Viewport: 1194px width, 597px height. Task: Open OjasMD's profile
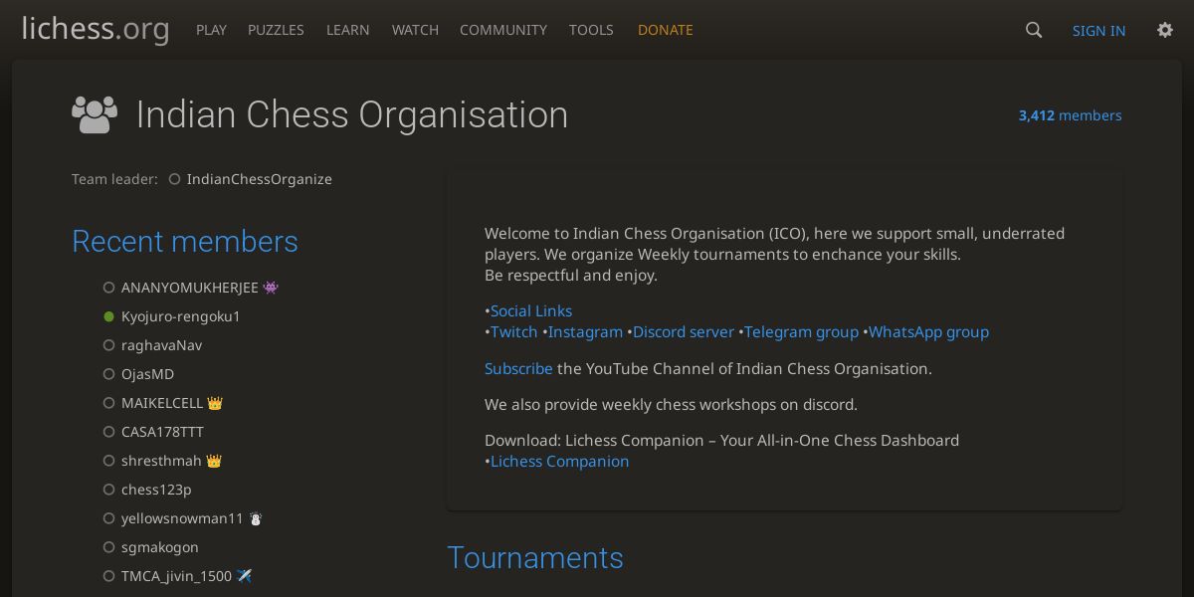point(147,374)
